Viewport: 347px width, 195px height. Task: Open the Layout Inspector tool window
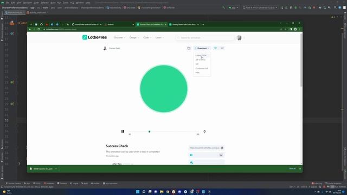point(333,184)
